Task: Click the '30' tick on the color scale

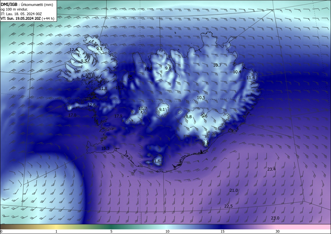Action: point(278,231)
